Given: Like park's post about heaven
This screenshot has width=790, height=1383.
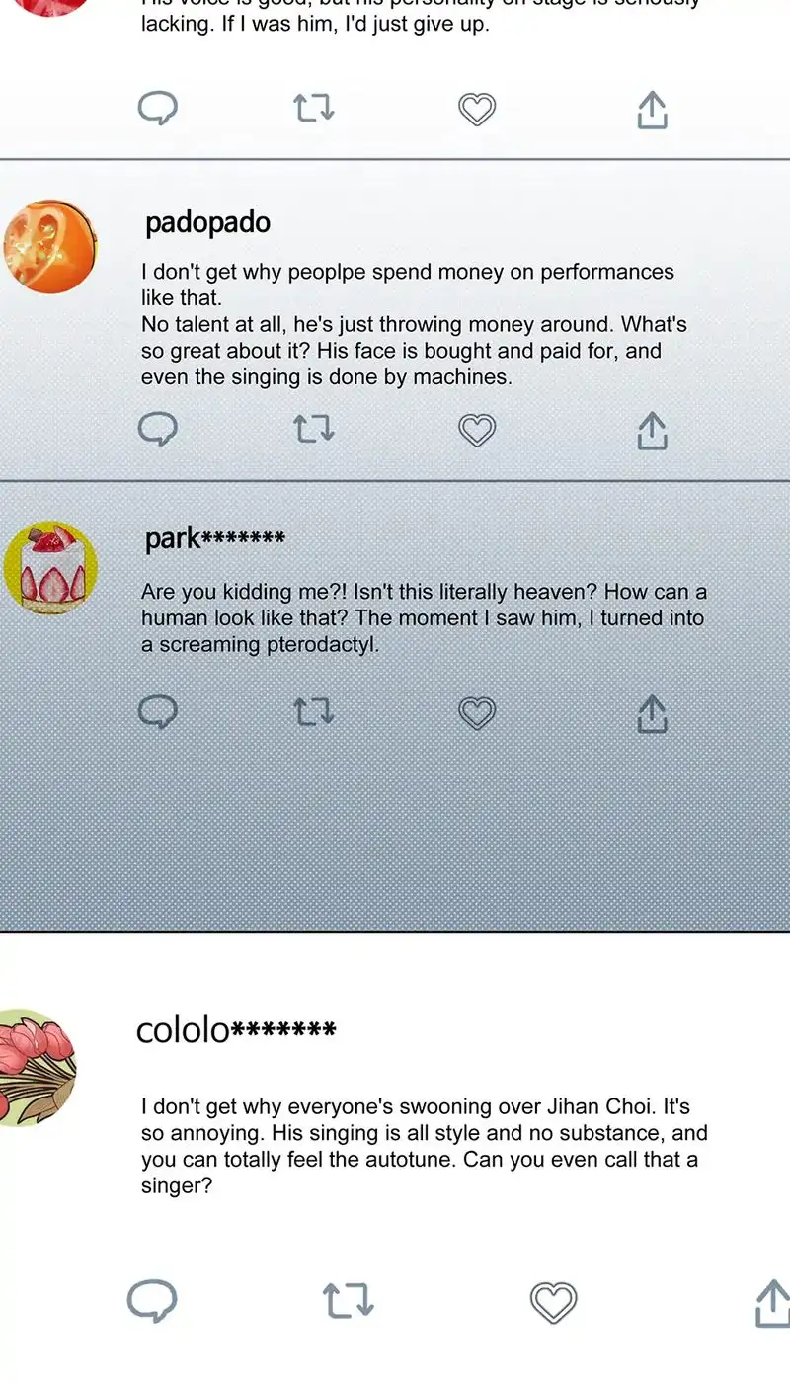Looking at the screenshot, I should pos(477,713).
